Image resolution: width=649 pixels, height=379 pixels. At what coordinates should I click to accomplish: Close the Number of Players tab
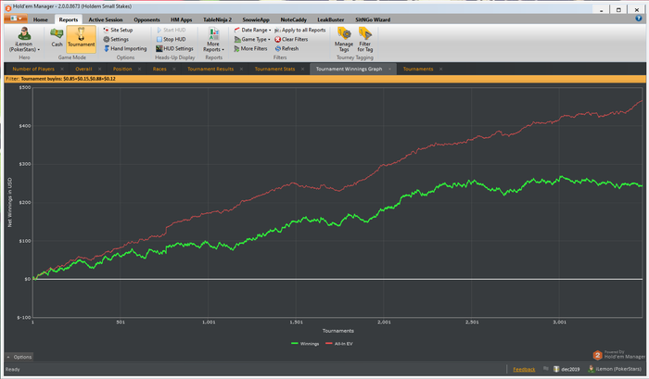tap(62, 69)
